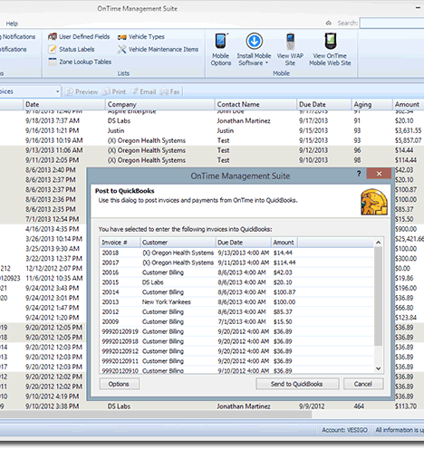Click the Fax toolbar button
This screenshot has height=449, width=424.
tap(170, 91)
